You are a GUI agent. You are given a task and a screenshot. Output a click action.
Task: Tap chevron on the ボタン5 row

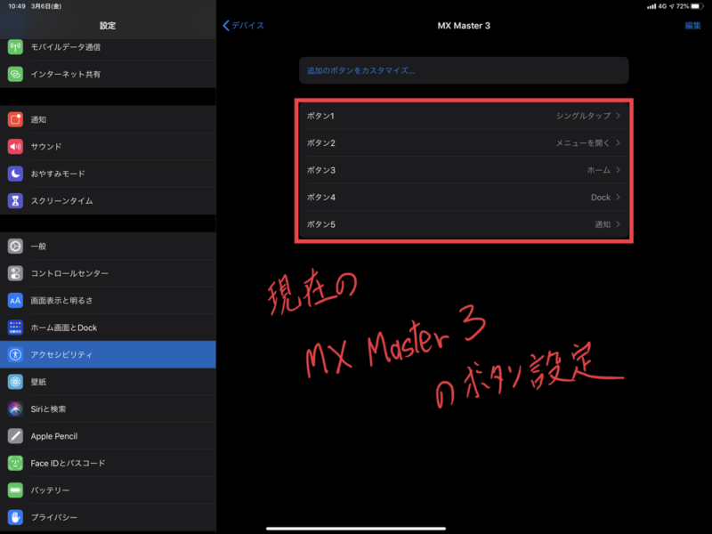tap(618, 224)
